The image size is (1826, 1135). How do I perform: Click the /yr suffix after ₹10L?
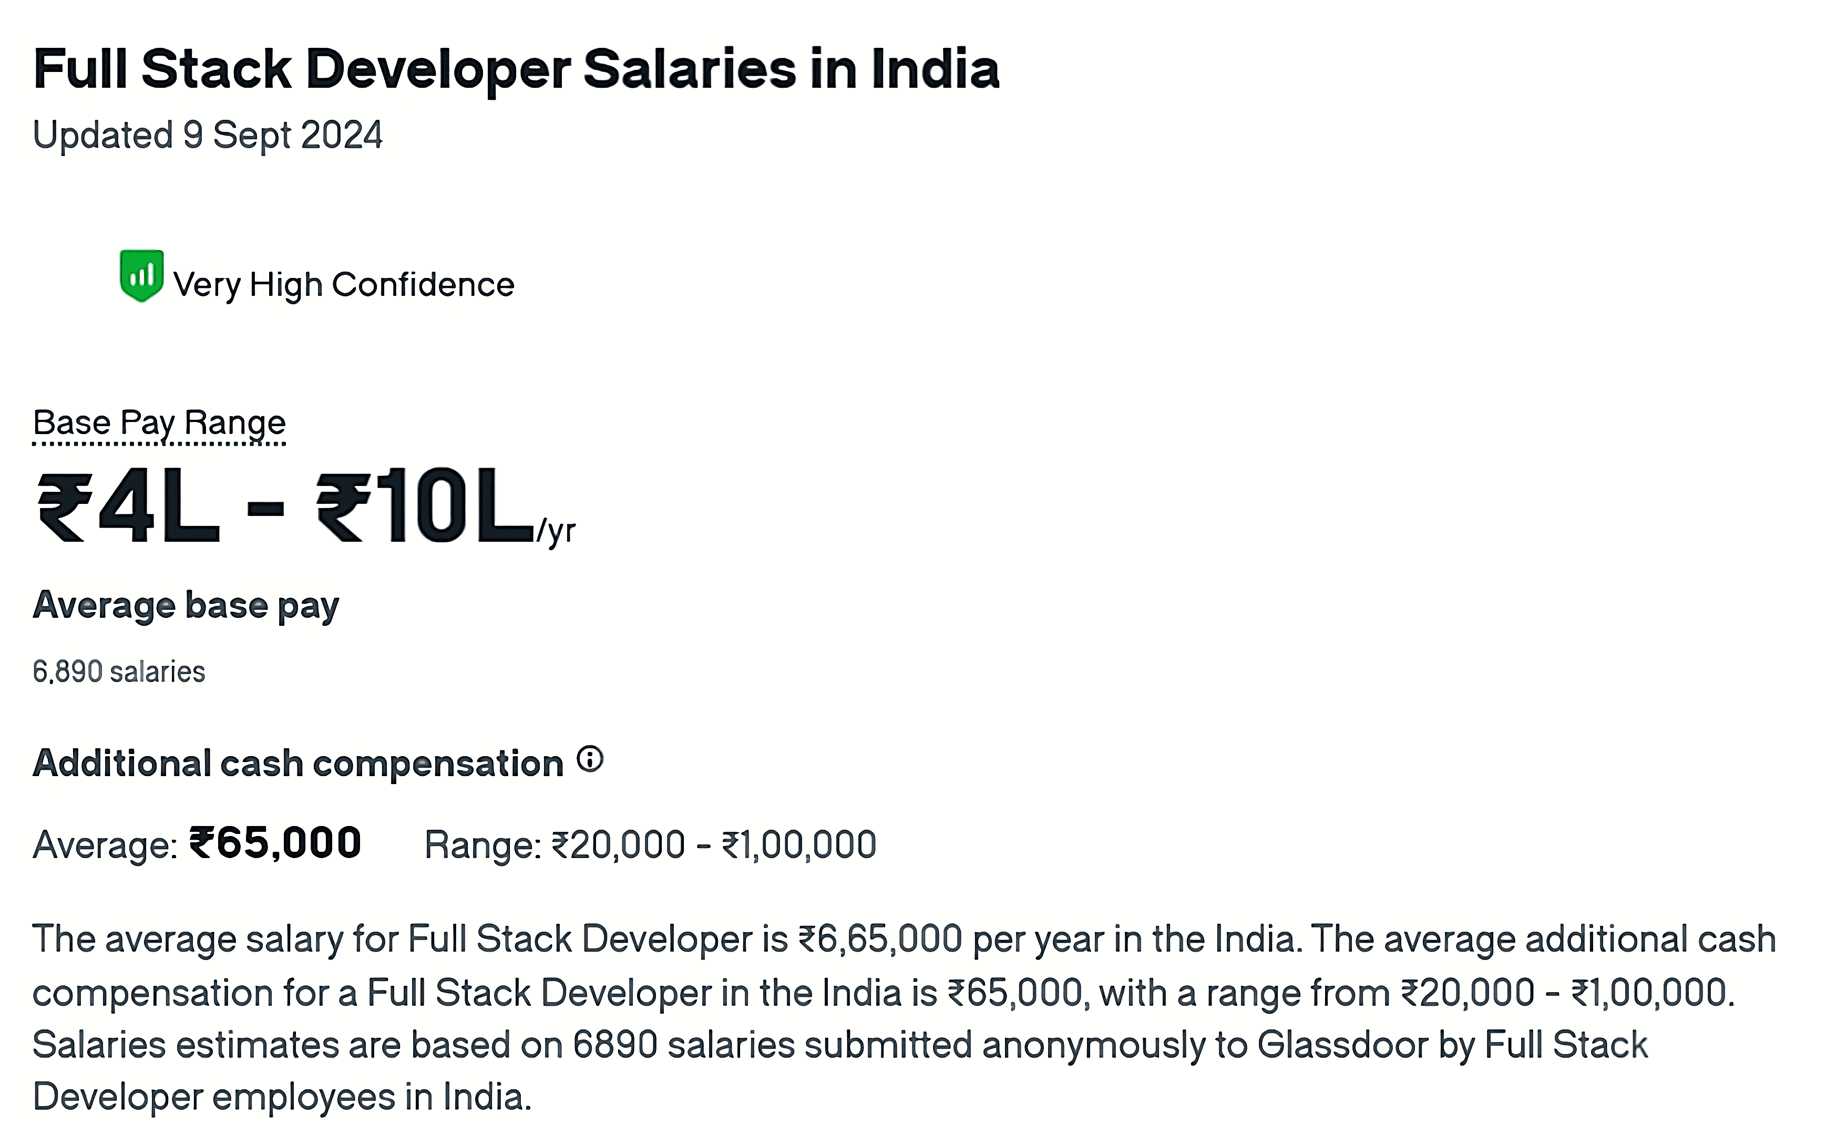tap(556, 531)
